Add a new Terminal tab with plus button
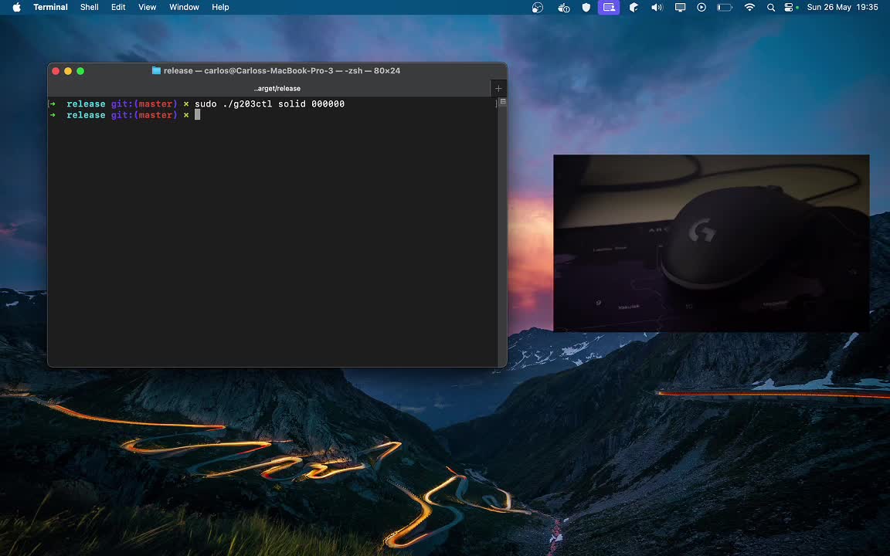890x556 pixels. pyautogui.click(x=498, y=89)
